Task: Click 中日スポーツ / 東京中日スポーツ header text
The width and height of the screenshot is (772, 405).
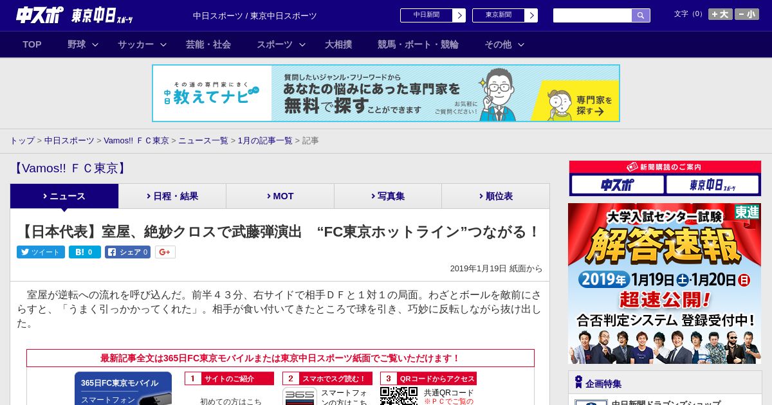Action: 255,15
